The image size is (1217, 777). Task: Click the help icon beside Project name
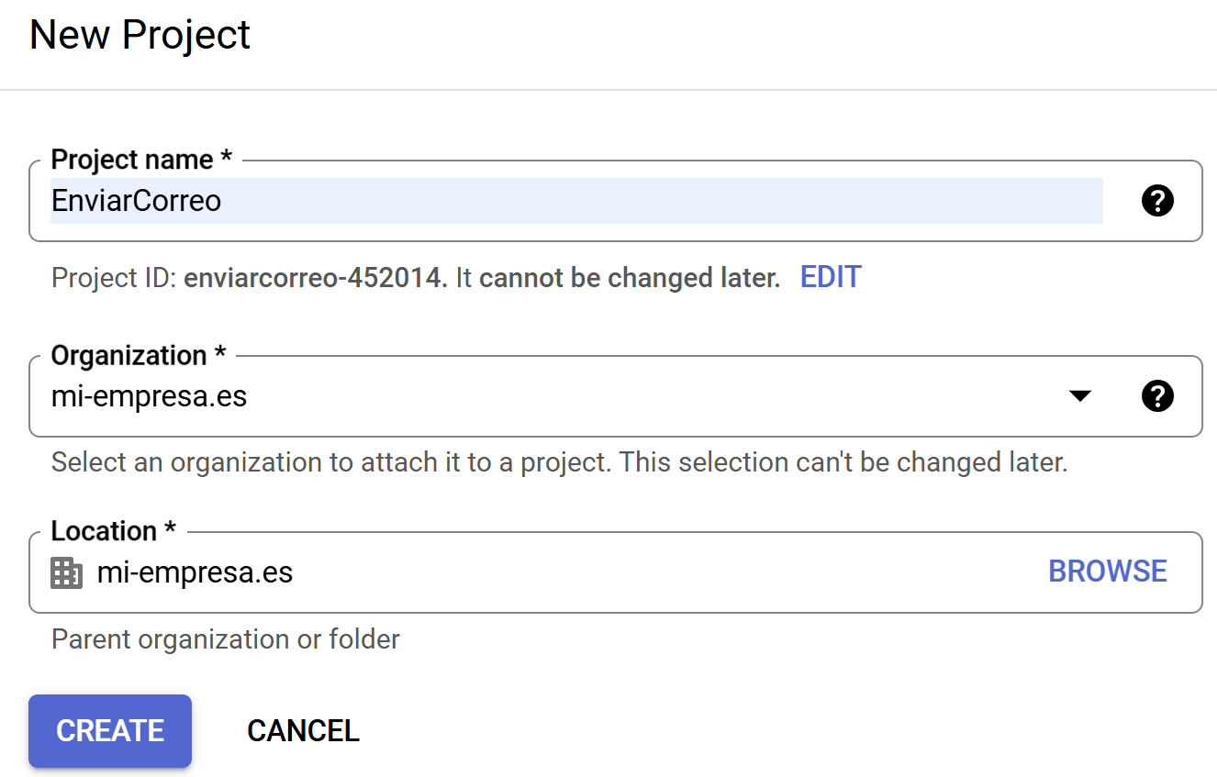pyautogui.click(x=1157, y=201)
